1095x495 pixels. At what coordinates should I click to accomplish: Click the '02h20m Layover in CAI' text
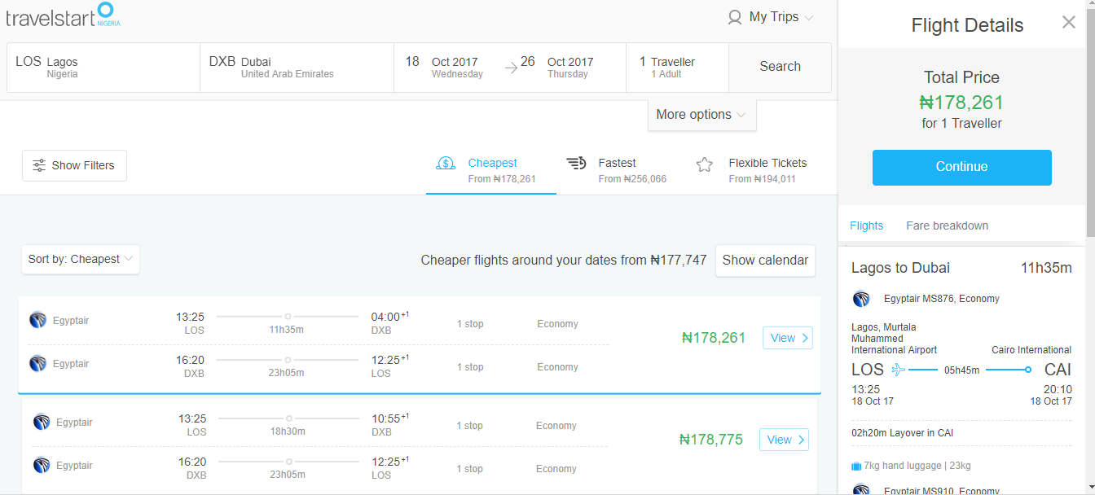click(902, 433)
